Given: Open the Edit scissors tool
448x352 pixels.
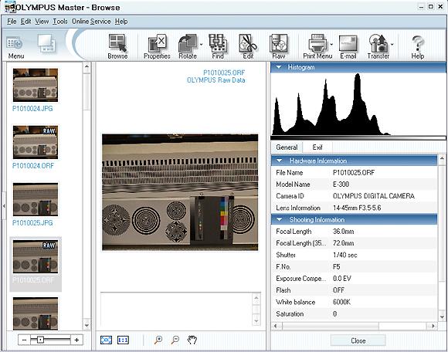Looking at the screenshot, I should [x=248, y=46].
